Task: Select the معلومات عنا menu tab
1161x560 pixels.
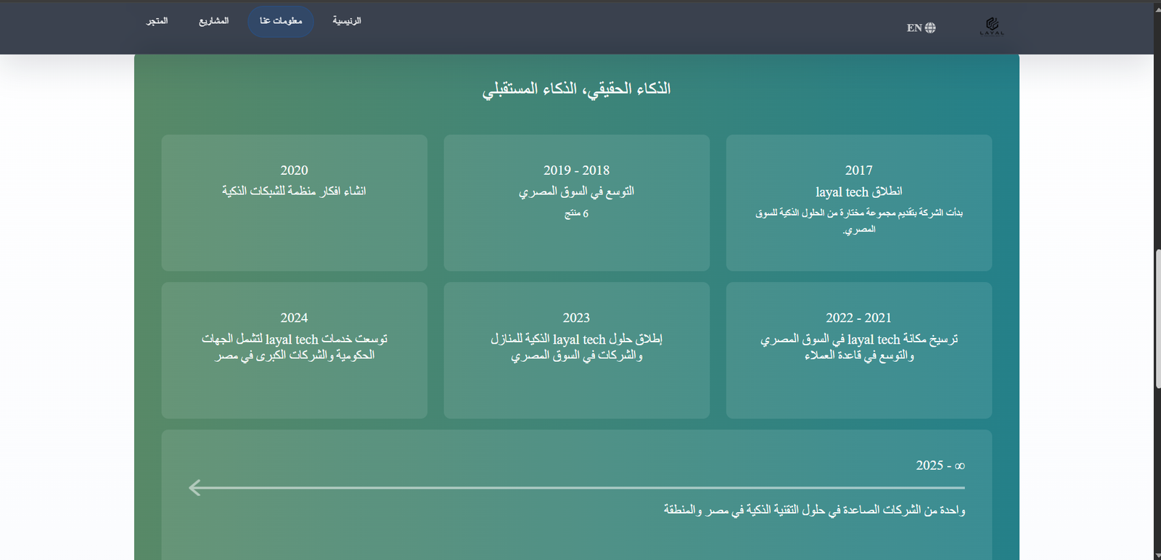Action: pyautogui.click(x=281, y=21)
